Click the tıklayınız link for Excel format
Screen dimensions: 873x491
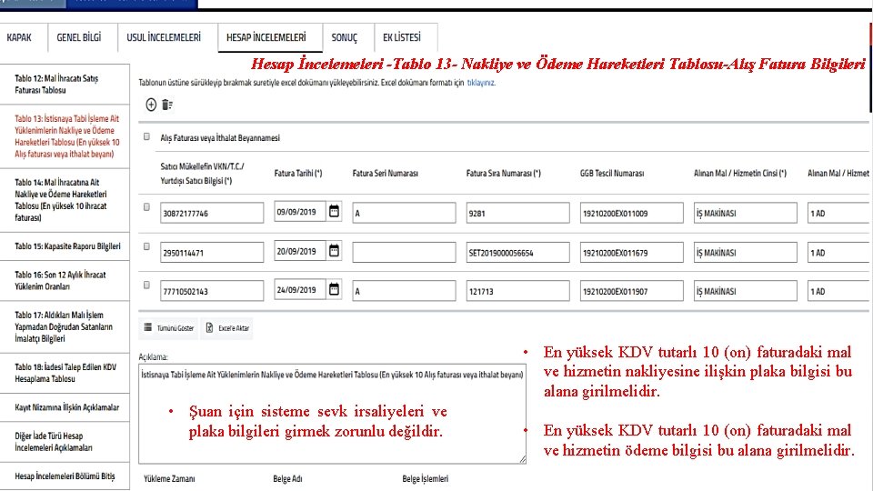pos(481,83)
